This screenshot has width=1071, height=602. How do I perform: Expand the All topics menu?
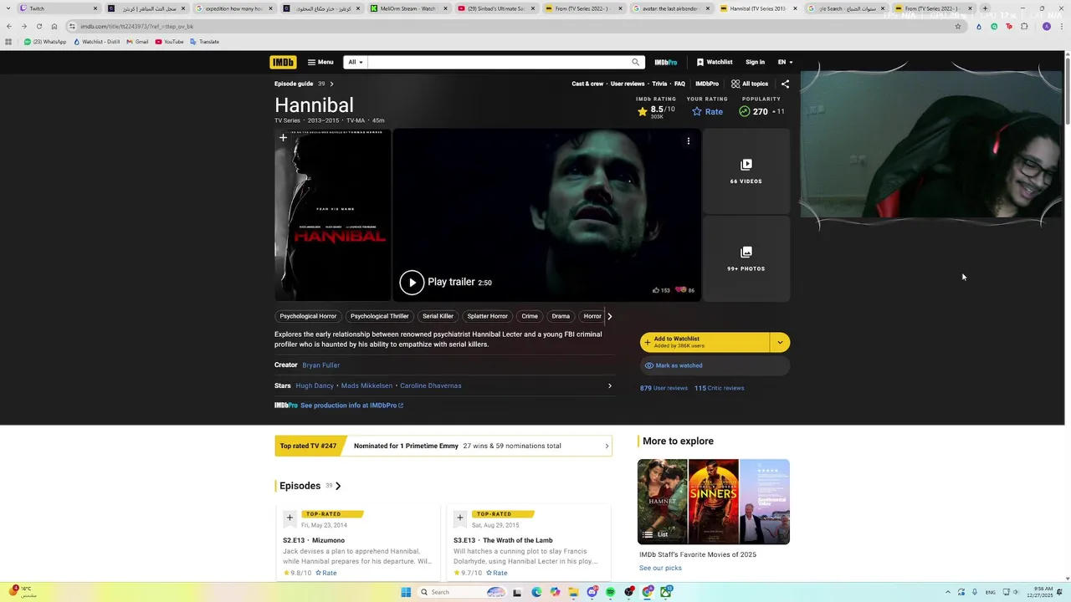(x=750, y=84)
